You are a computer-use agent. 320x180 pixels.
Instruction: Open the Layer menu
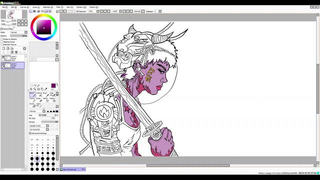tap(36, 7)
